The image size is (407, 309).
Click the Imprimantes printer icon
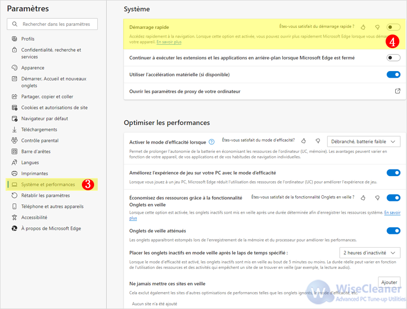15,174
